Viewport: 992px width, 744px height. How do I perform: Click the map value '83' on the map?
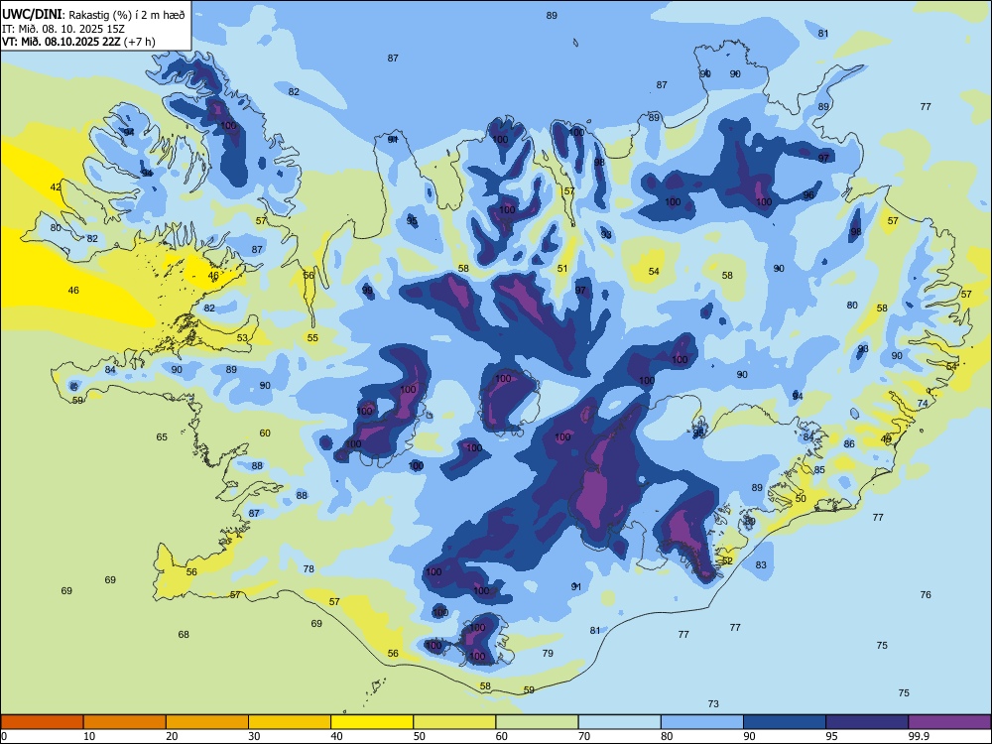coord(761,565)
